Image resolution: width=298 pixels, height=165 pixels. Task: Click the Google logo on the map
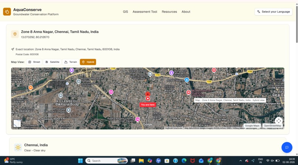(148, 125)
